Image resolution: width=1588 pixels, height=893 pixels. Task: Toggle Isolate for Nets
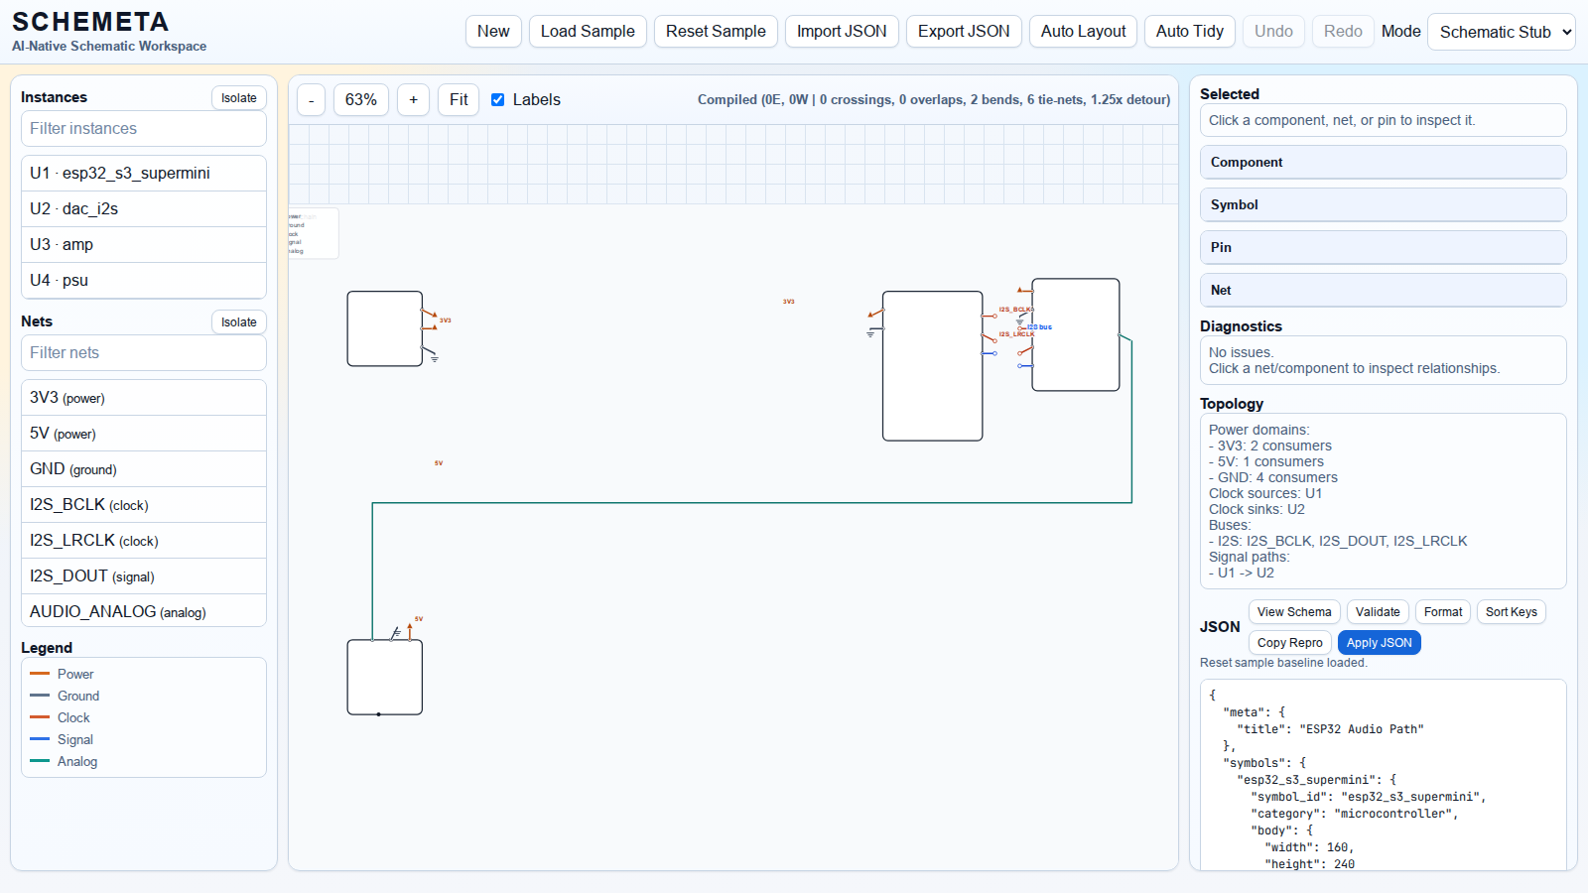238,322
